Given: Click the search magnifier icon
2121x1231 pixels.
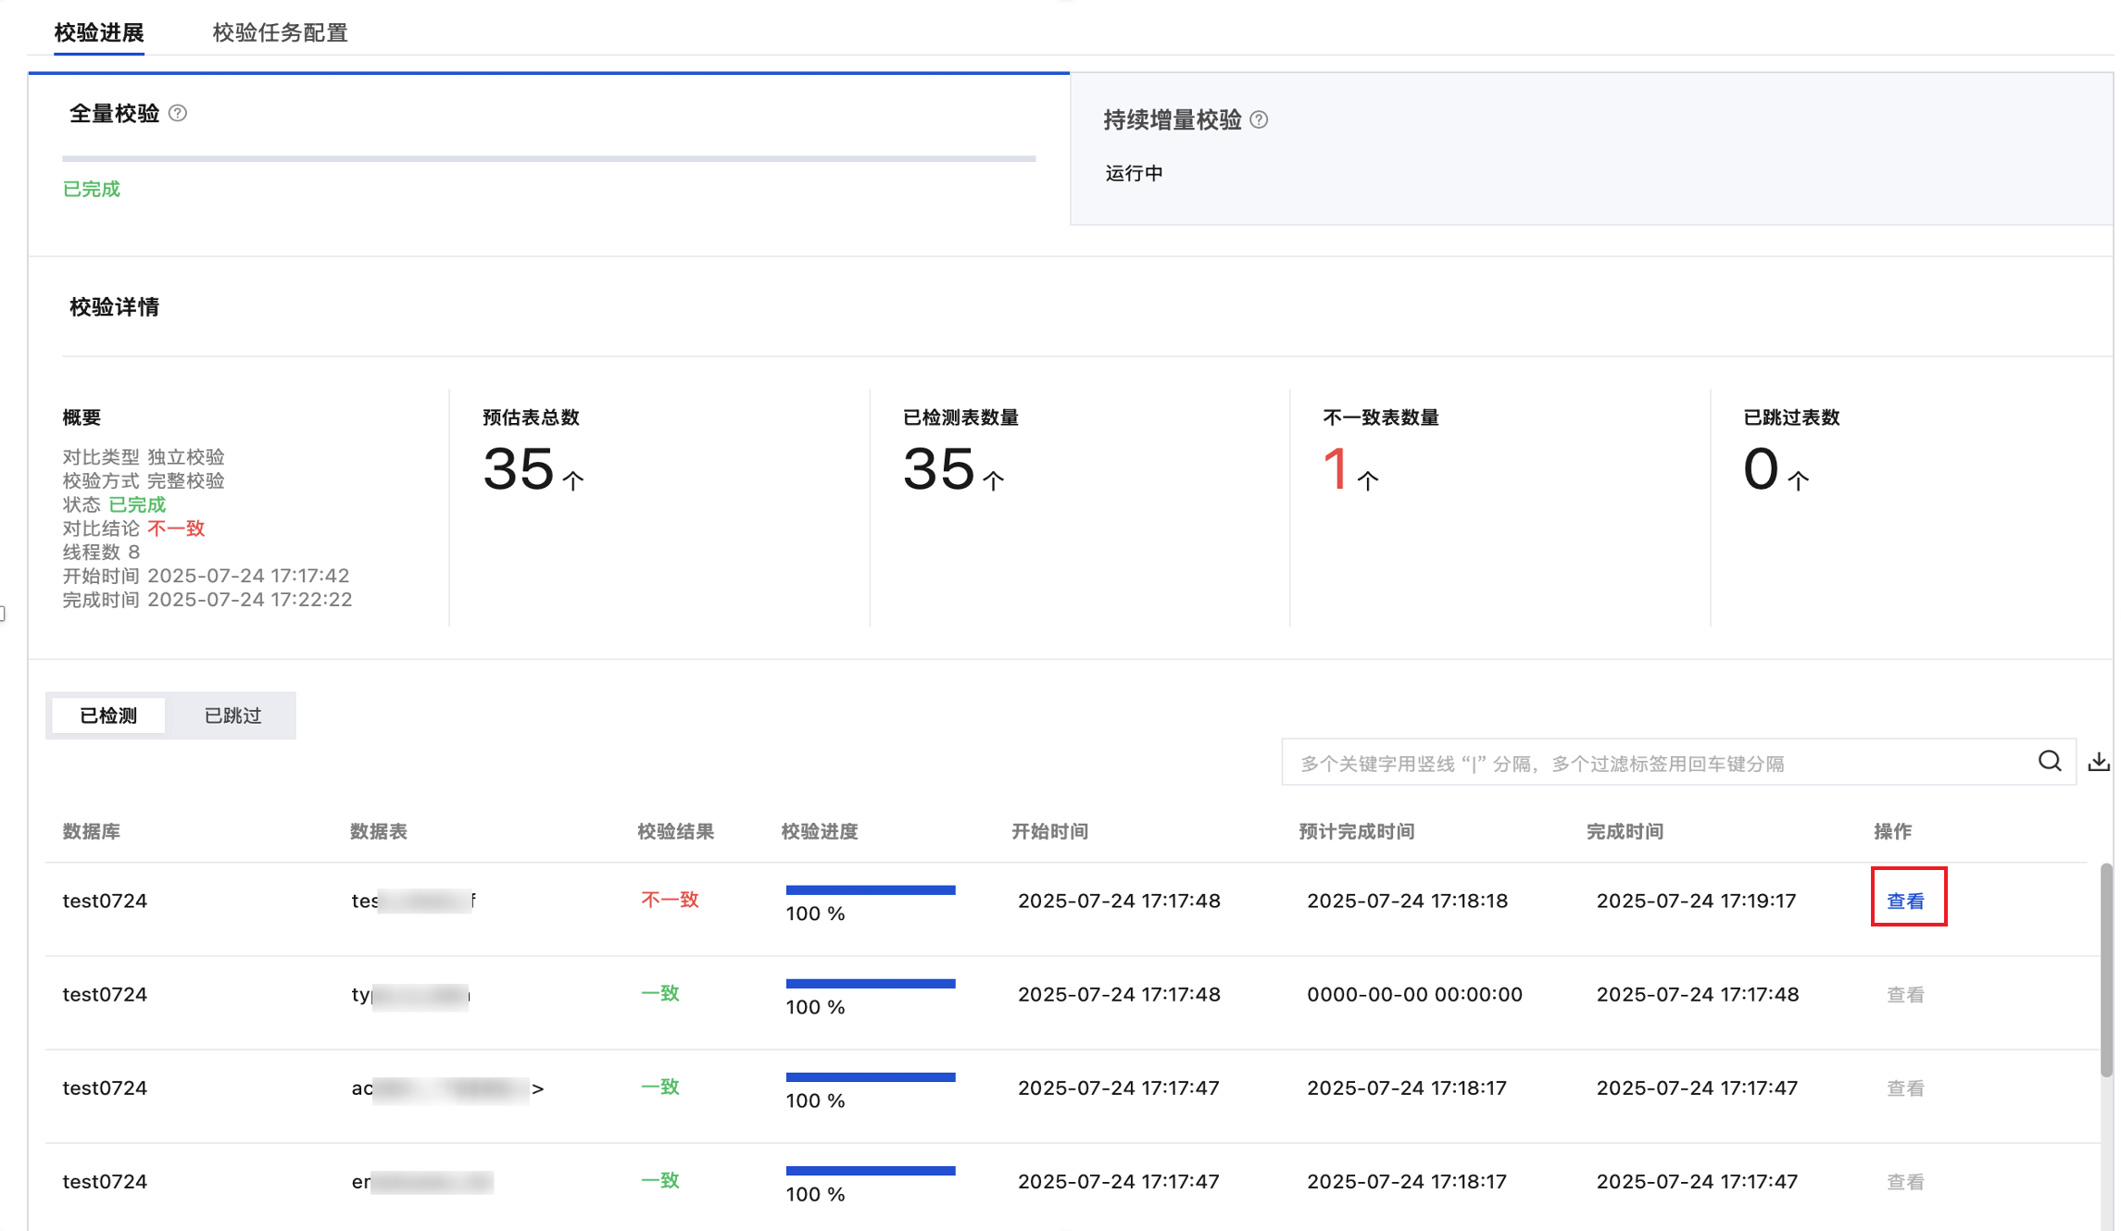Looking at the screenshot, I should click(2050, 762).
